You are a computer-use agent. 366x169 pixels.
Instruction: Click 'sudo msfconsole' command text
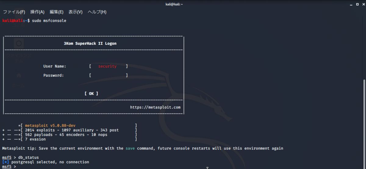pyautogui.click(x=49, y=21)
